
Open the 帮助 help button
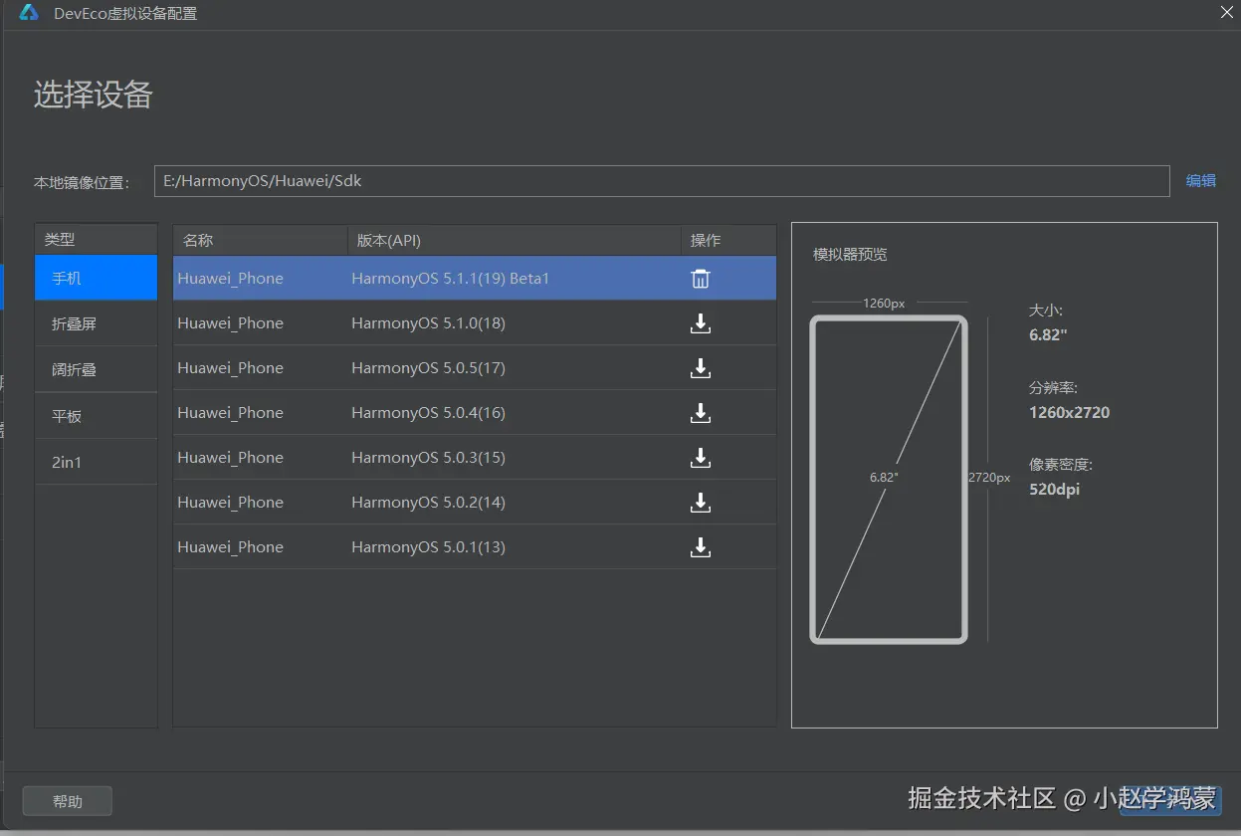pyautogui.click(x=68, y=801)
